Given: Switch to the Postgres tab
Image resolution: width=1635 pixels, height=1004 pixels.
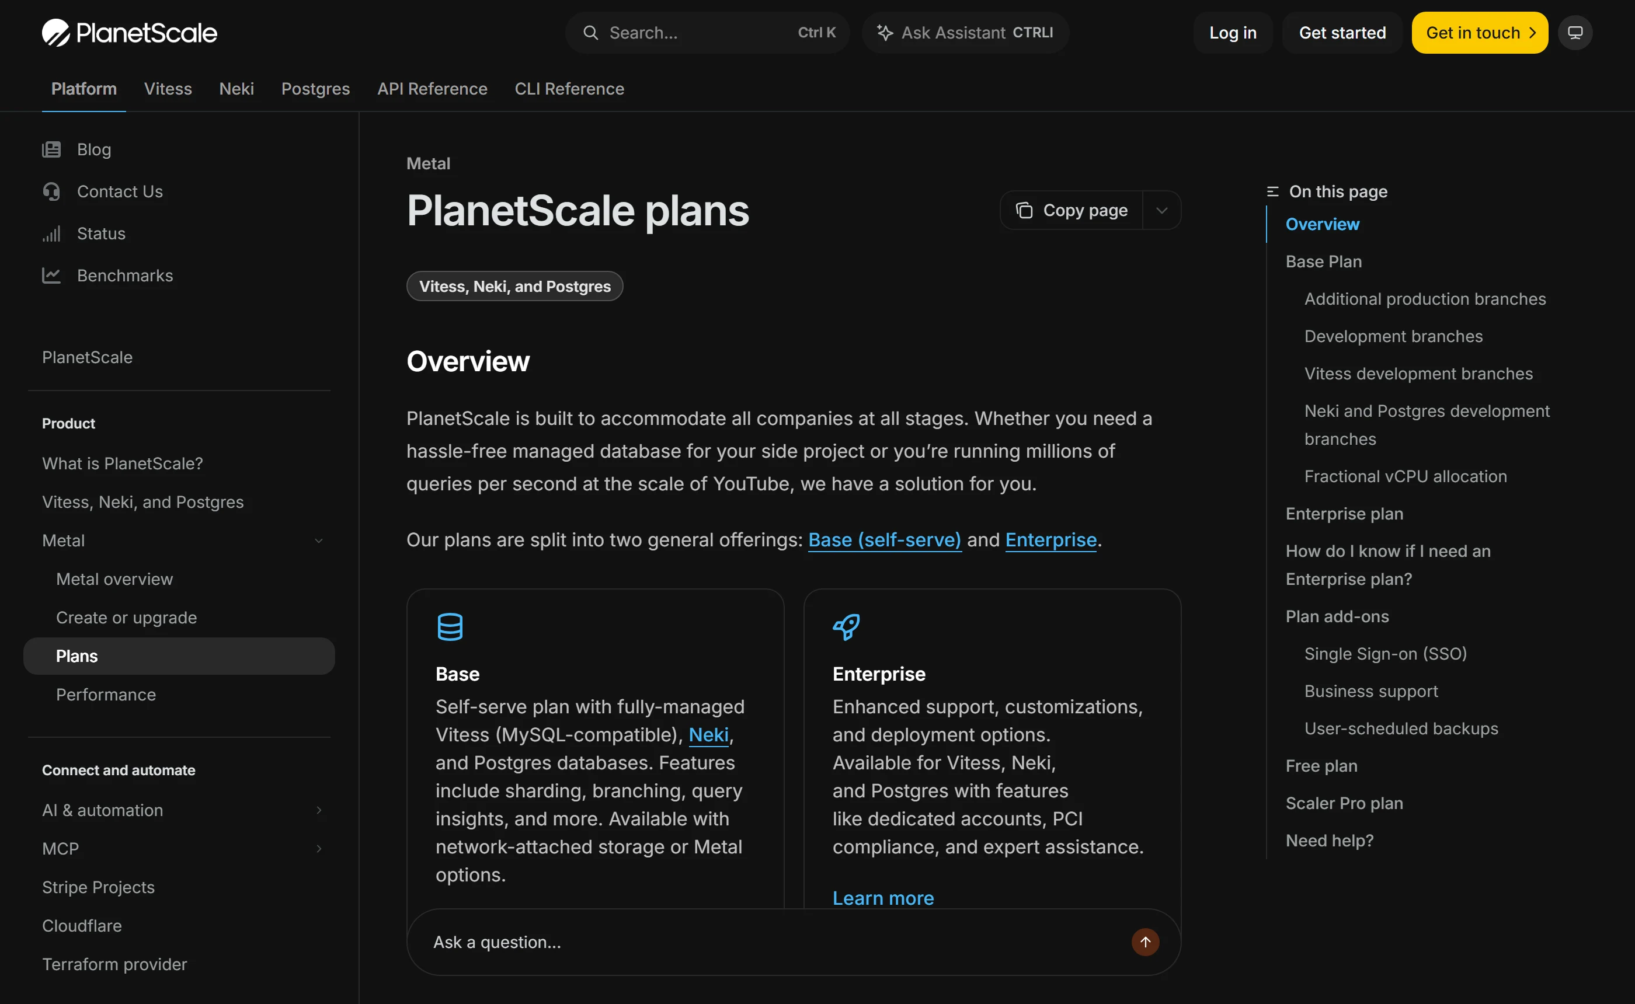Looking at the screenshot, I should coord(315,89).
